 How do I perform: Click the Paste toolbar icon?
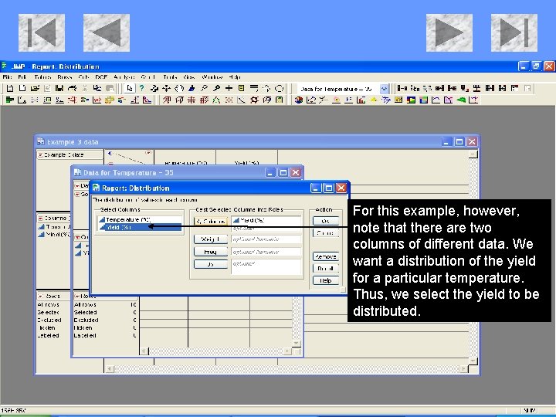[110, 88]
